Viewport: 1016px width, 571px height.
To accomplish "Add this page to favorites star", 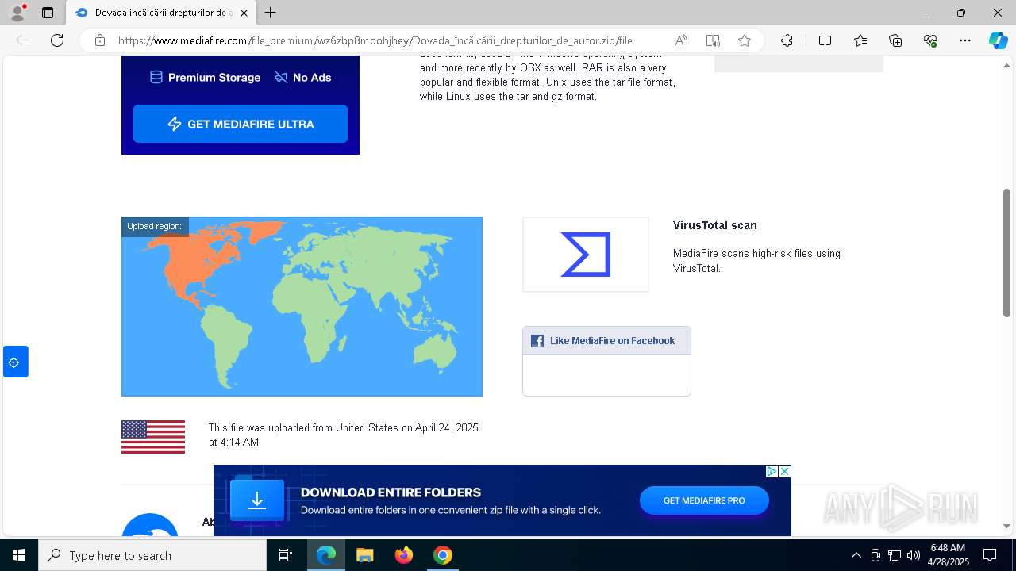I will click(x=744, y=40).
